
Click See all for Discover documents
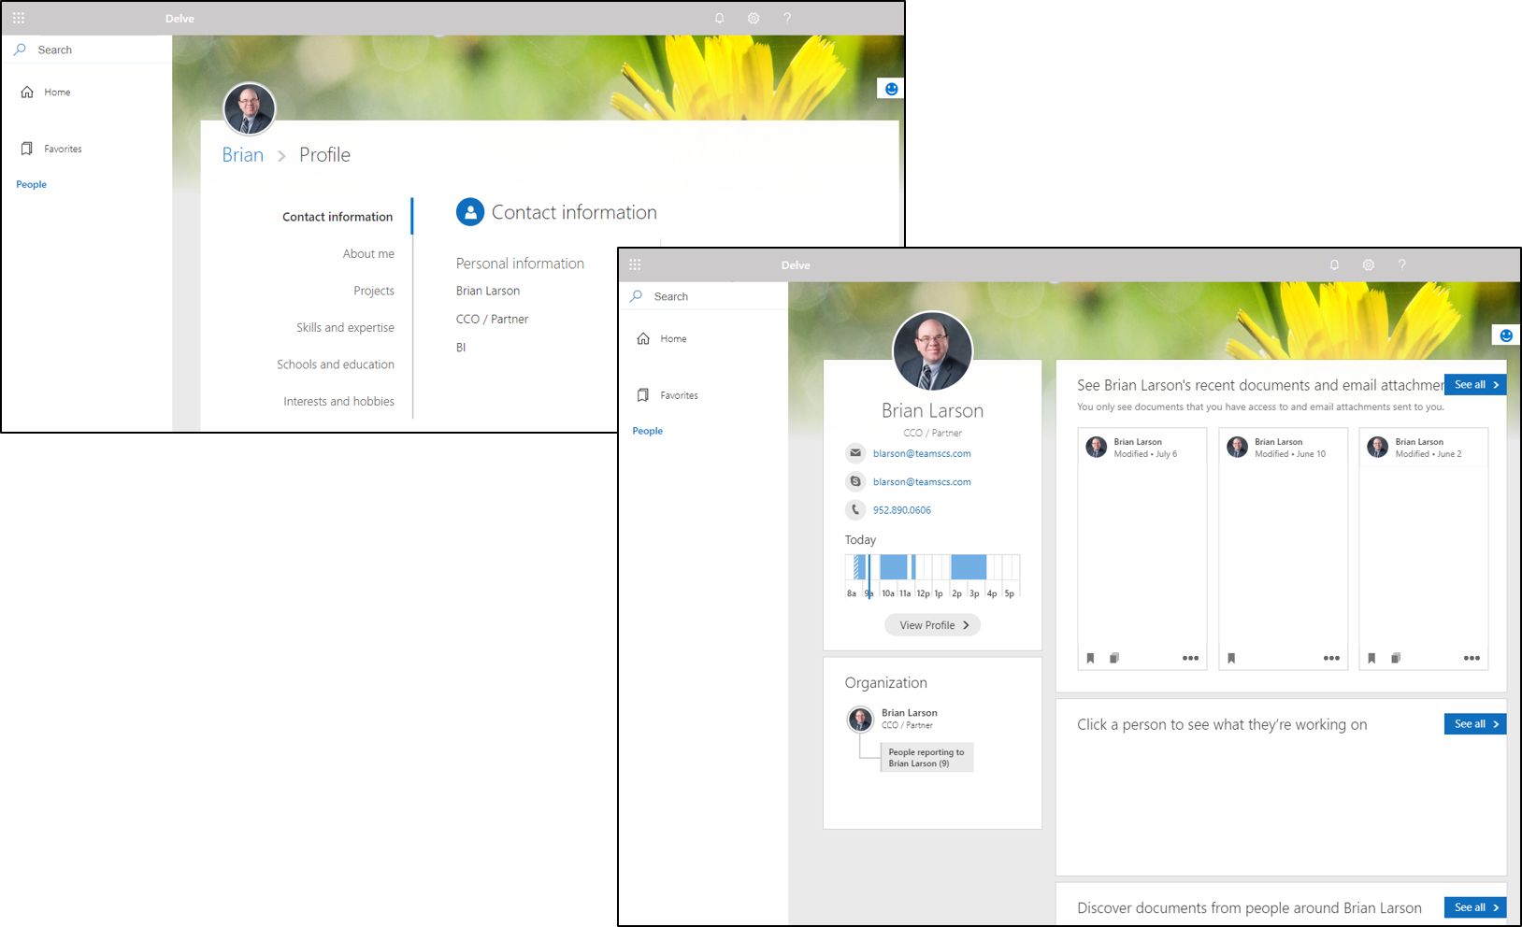point(1475,907)
